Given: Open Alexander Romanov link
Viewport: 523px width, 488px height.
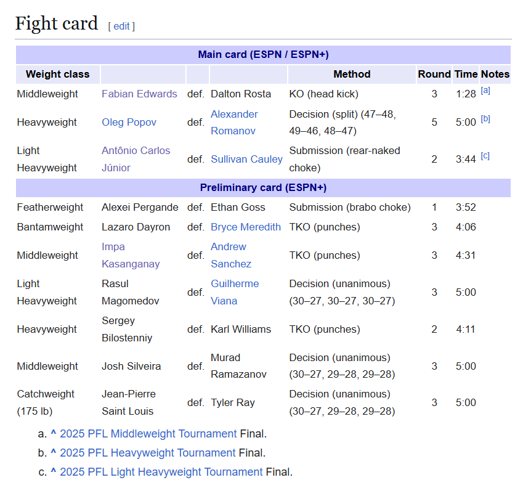Looking at the screenshot, I should [x=234, y=122].
